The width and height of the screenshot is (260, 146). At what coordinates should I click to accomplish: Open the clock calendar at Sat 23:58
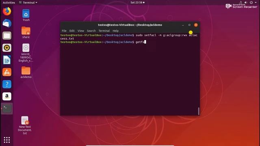click(x=137, y=2)
